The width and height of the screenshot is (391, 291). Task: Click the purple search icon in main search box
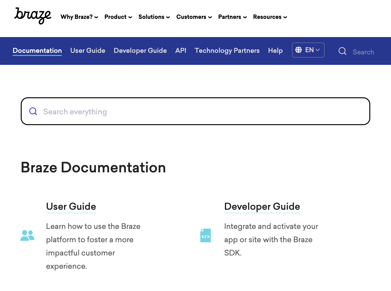point(33,112)
